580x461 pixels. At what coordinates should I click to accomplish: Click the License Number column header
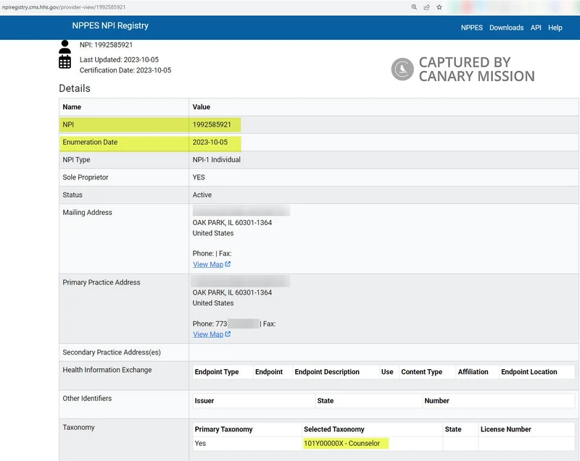pos(505,429)
